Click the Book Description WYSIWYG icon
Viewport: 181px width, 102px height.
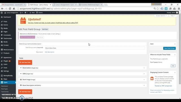(x=21, y=85)
